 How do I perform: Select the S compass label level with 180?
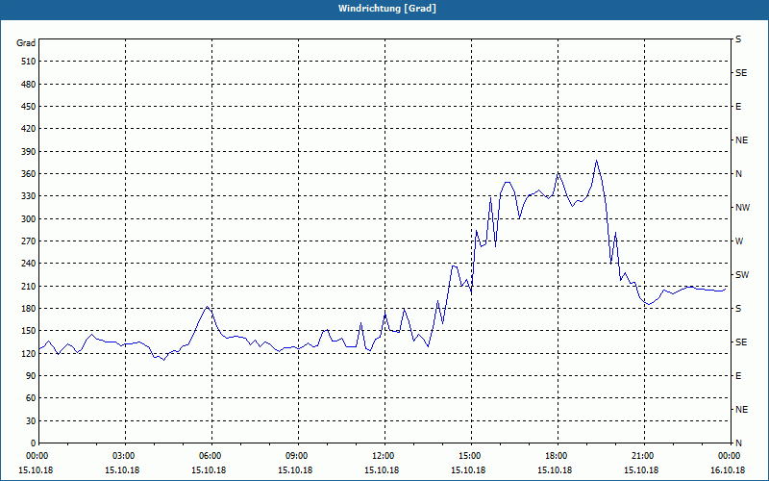coord(738,309)
